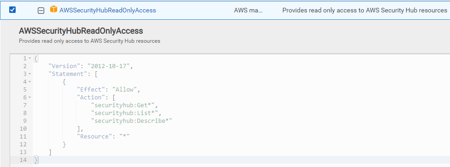Open the AWSSecurityHubReadOnlyAccess policy link
This screenshot has width=450, height=167.
(x=108, y=10)
